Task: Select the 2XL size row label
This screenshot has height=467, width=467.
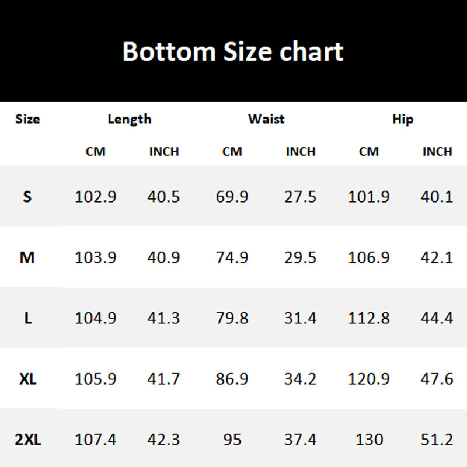Action: [x=27, y=440]
